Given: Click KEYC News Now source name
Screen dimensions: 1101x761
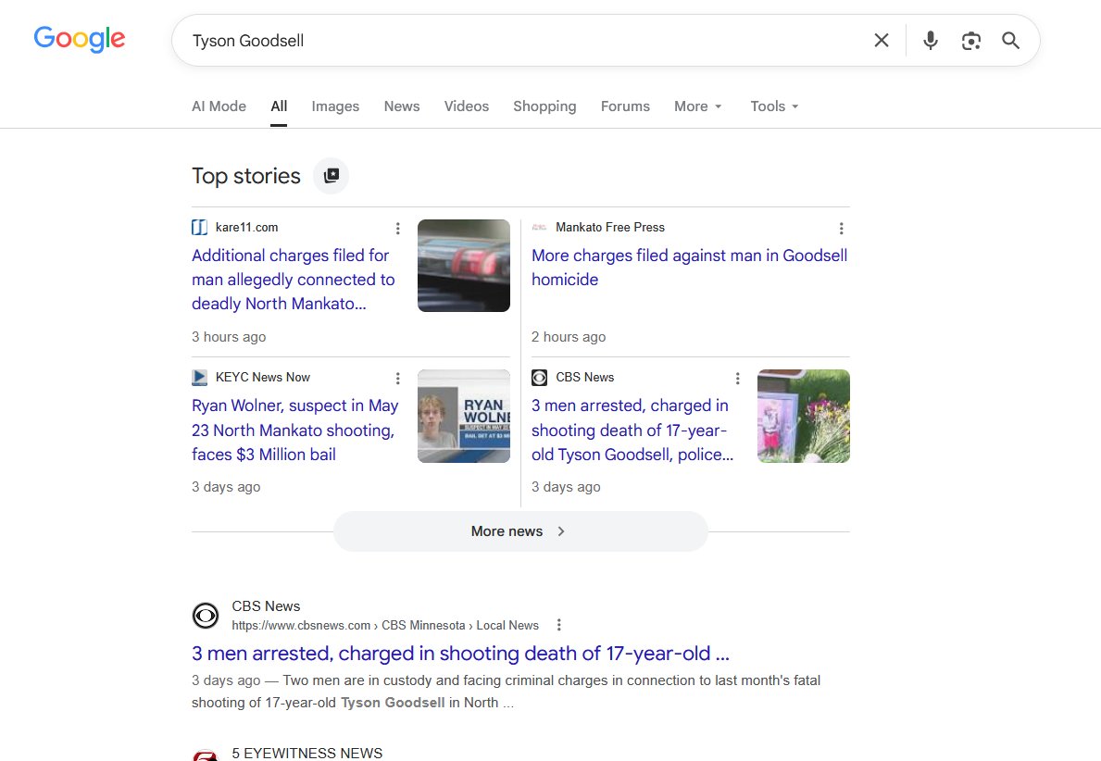Looking at the screenshot, I should [263, 378].
